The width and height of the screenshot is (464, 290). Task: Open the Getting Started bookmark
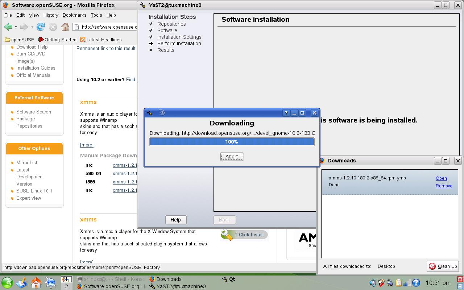[x=57, y=40]
